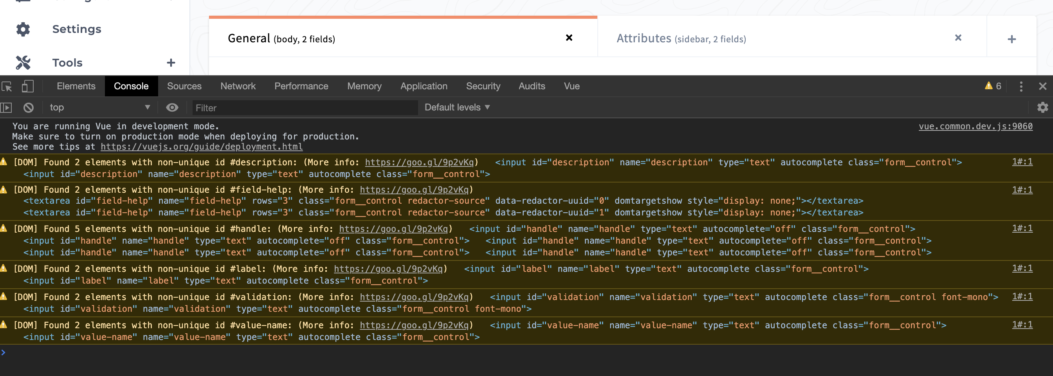This screenshot has height=376, width=1053.
Task: Switch to the Network tab
Action: [x=238, y=86]
